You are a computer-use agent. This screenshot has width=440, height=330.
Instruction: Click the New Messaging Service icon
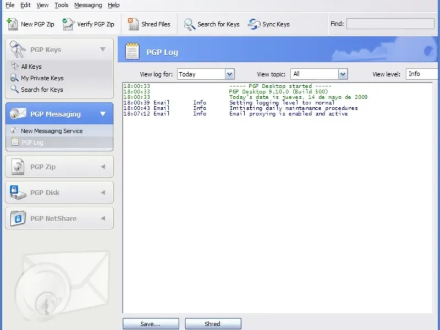click(14, 130)
